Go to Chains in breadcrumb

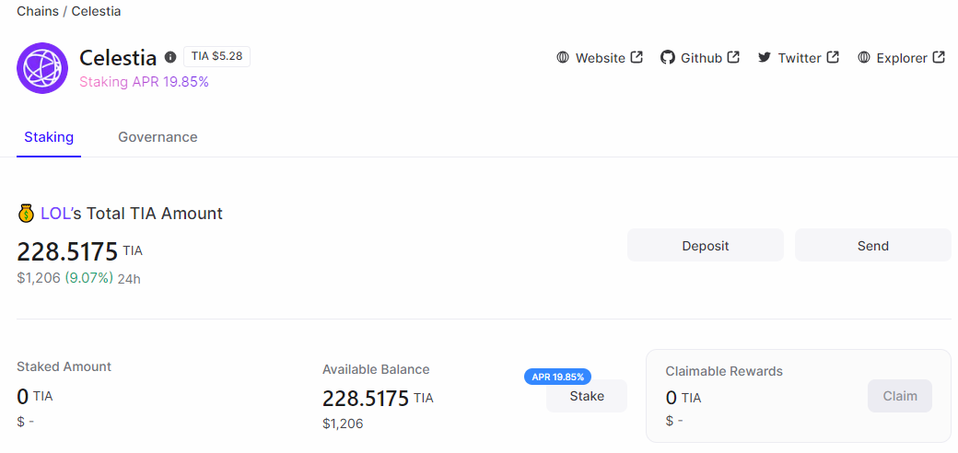point(38,11)
